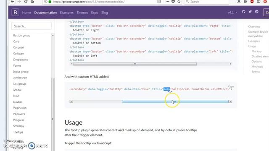Jump to Overview in page contents

(254, 26)
